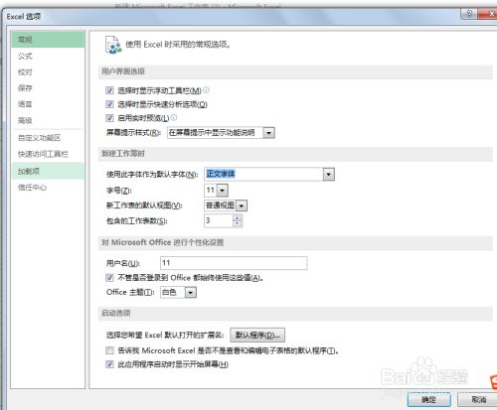Select the 加载项 category
This screenshot has height=410, width=497.
(x=48, y=171)
